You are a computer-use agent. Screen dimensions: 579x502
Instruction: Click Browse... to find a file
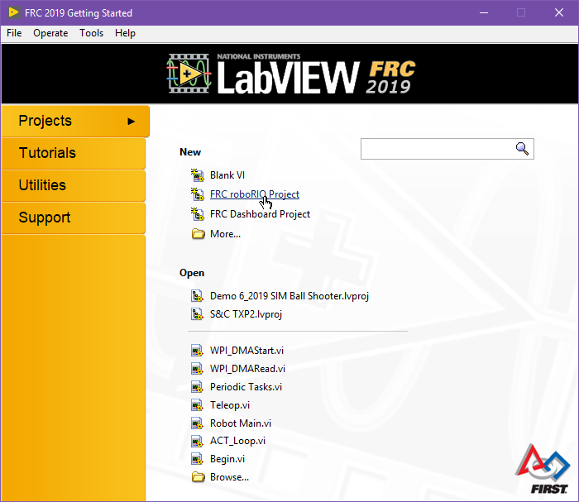(229, 477)
